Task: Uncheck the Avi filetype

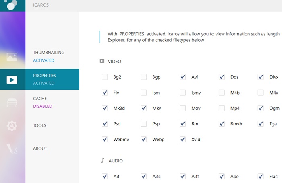Action: (x=183, y=77)
